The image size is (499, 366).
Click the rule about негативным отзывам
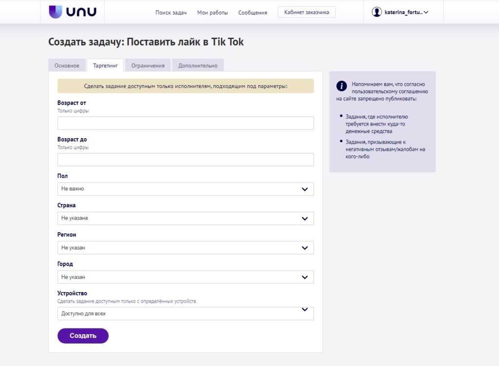tap(385, 149)
